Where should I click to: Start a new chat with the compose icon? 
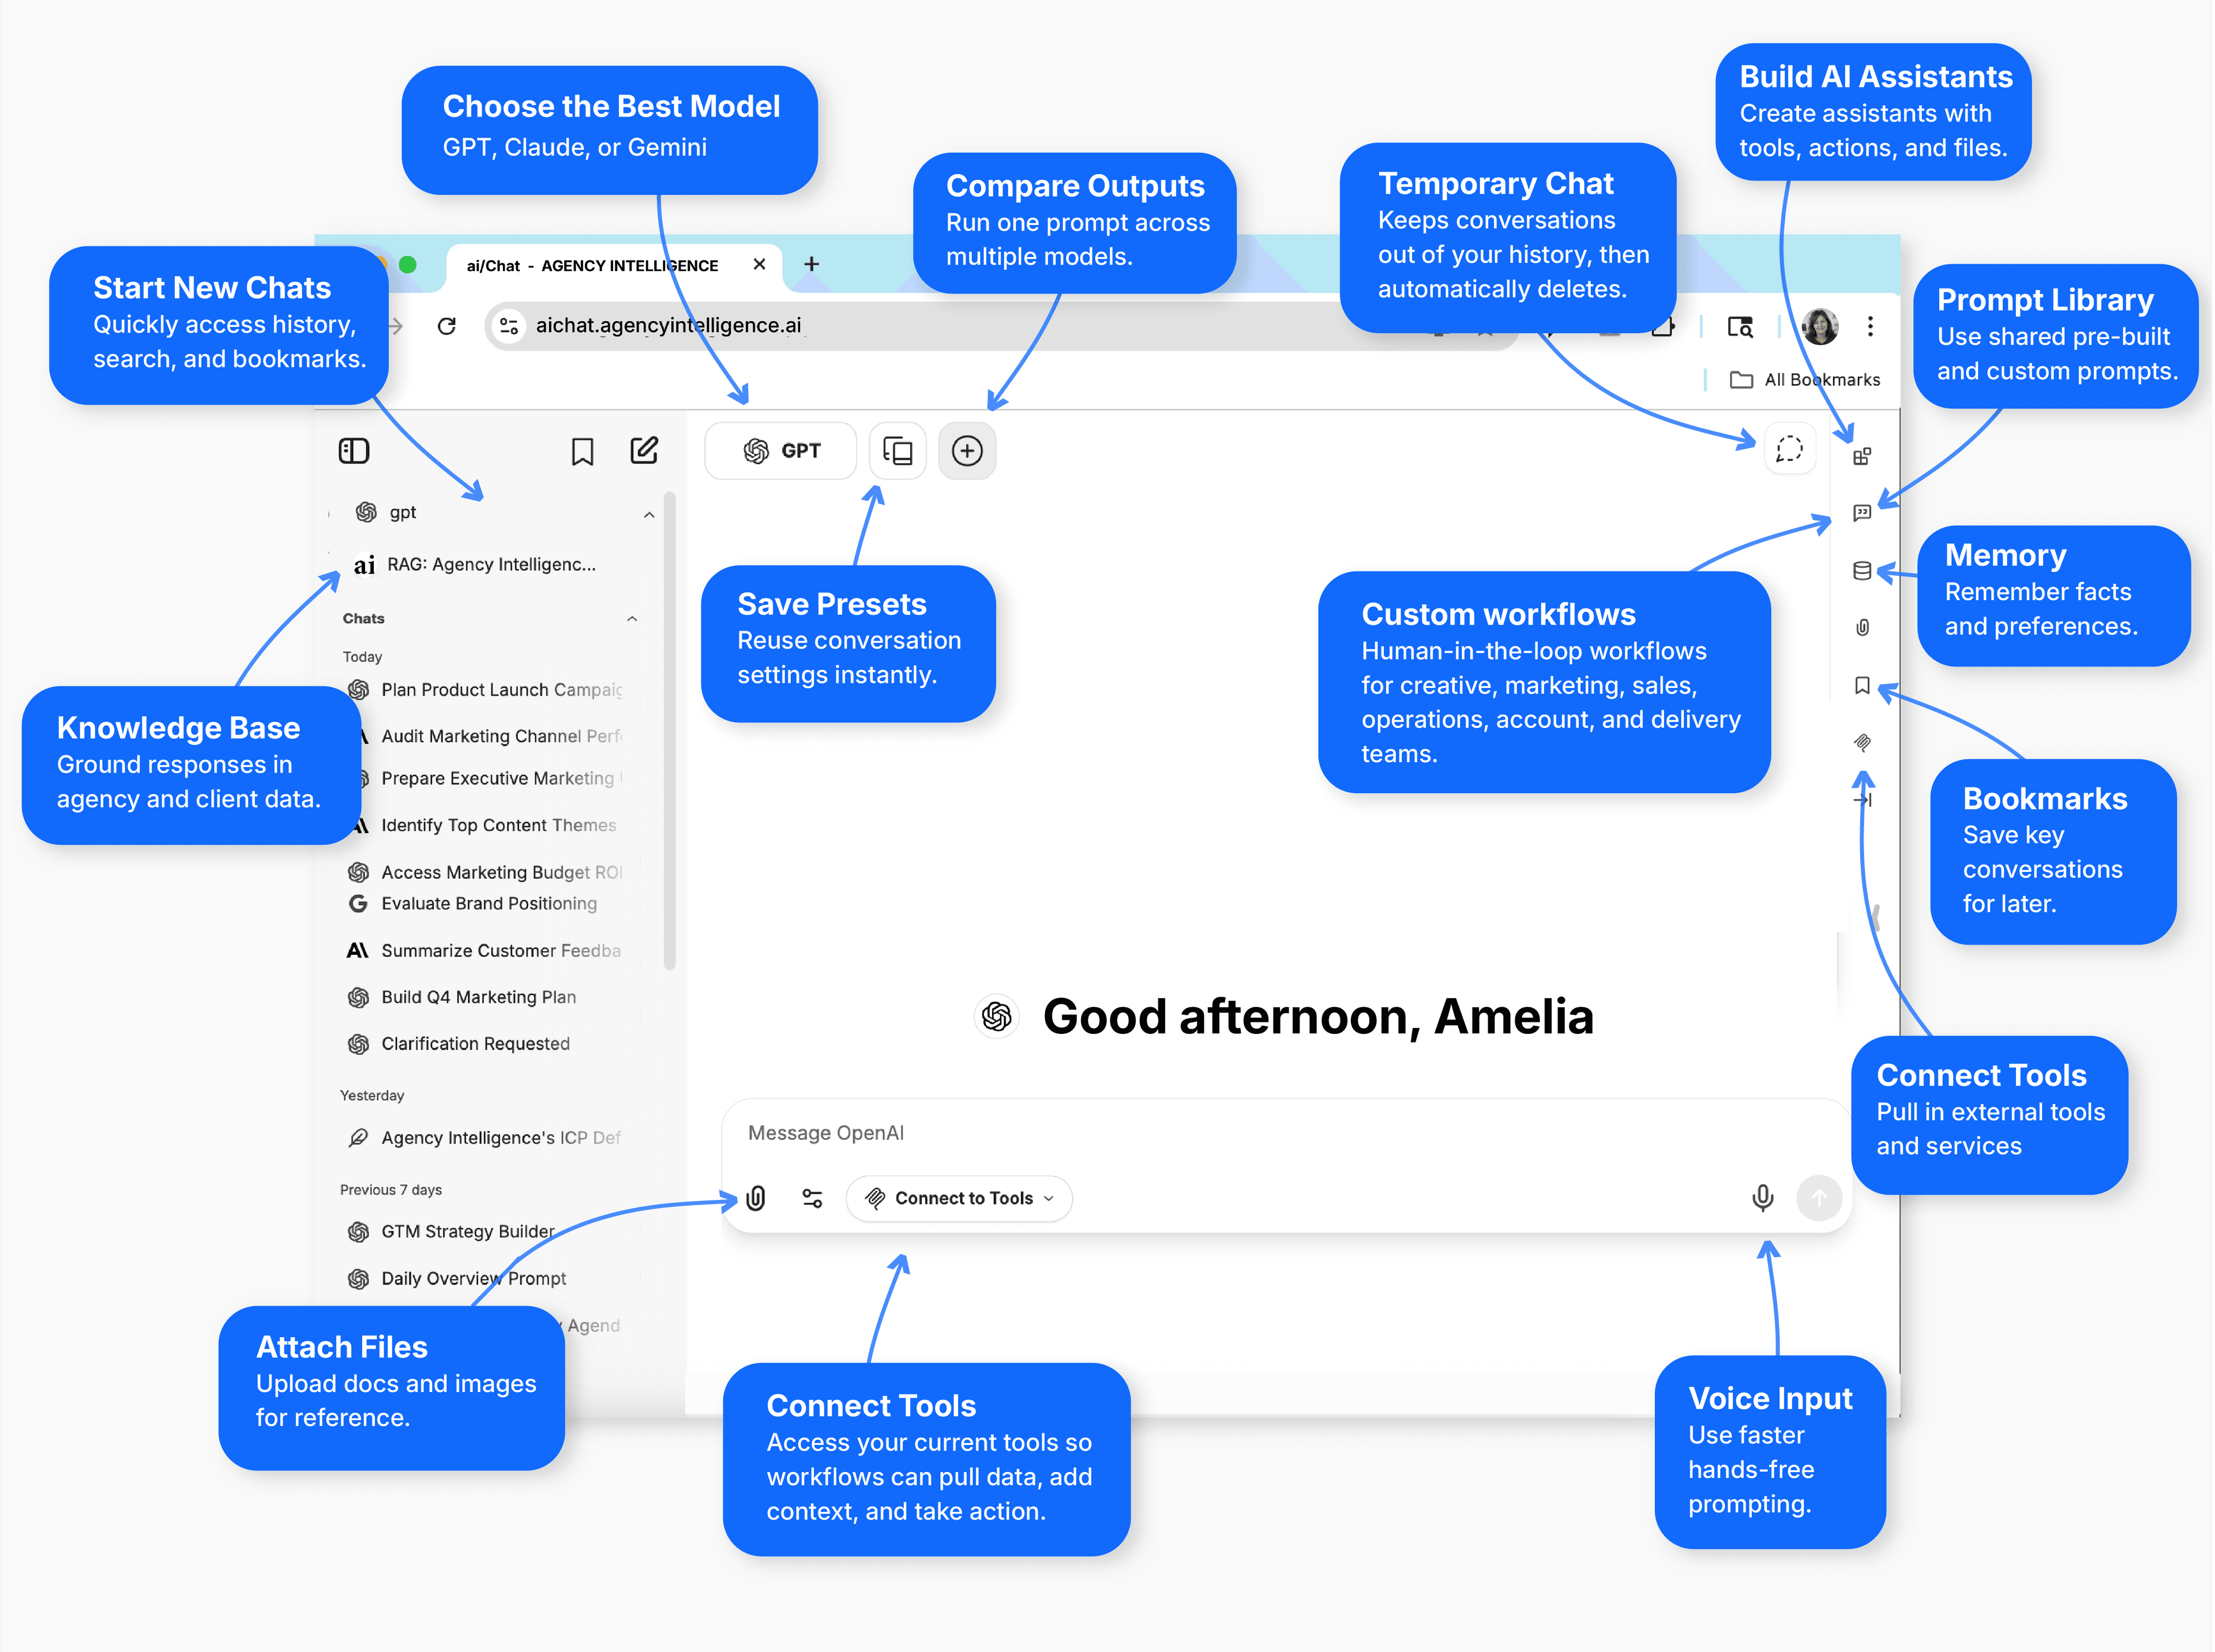click(x=644, y=450)
